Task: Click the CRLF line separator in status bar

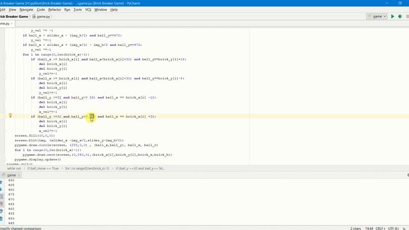Action: point(380,229)
